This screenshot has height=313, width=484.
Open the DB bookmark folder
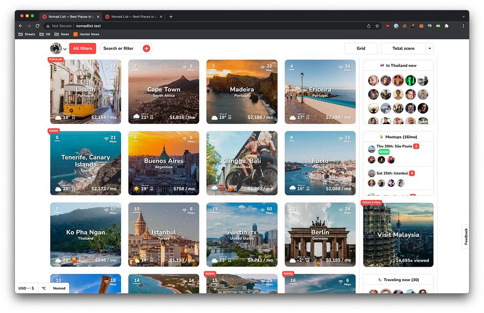point(45,34)
